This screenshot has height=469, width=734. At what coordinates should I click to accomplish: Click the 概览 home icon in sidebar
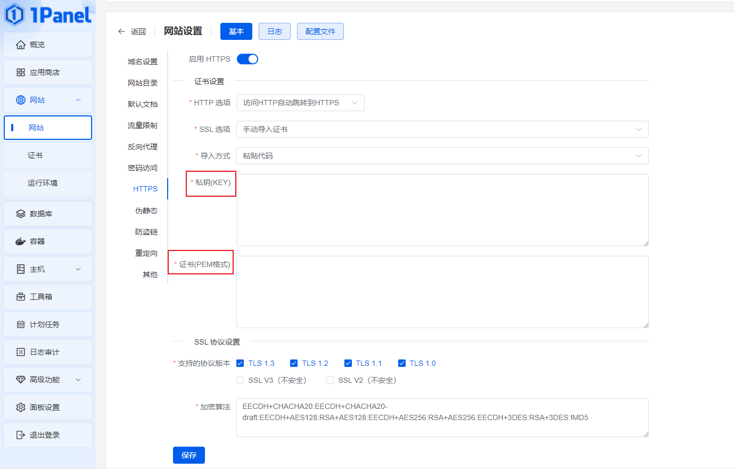(21, 45)
